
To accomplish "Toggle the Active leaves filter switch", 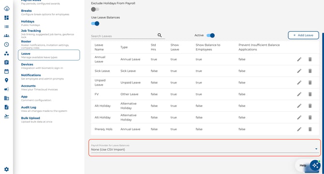I will point(210,35).
